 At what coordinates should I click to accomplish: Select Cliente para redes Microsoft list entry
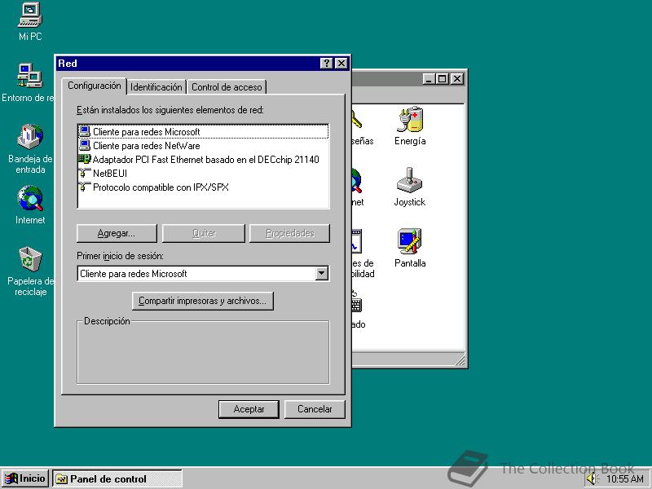[x=203, y=132]
